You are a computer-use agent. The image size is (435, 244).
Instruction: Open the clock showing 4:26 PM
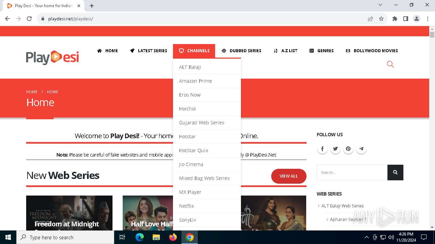[x=406, y=237]
